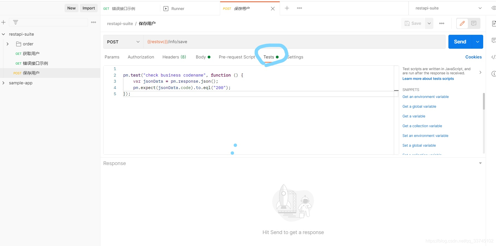
Task: Select the Tests tab
Action: tap(271, 57)
